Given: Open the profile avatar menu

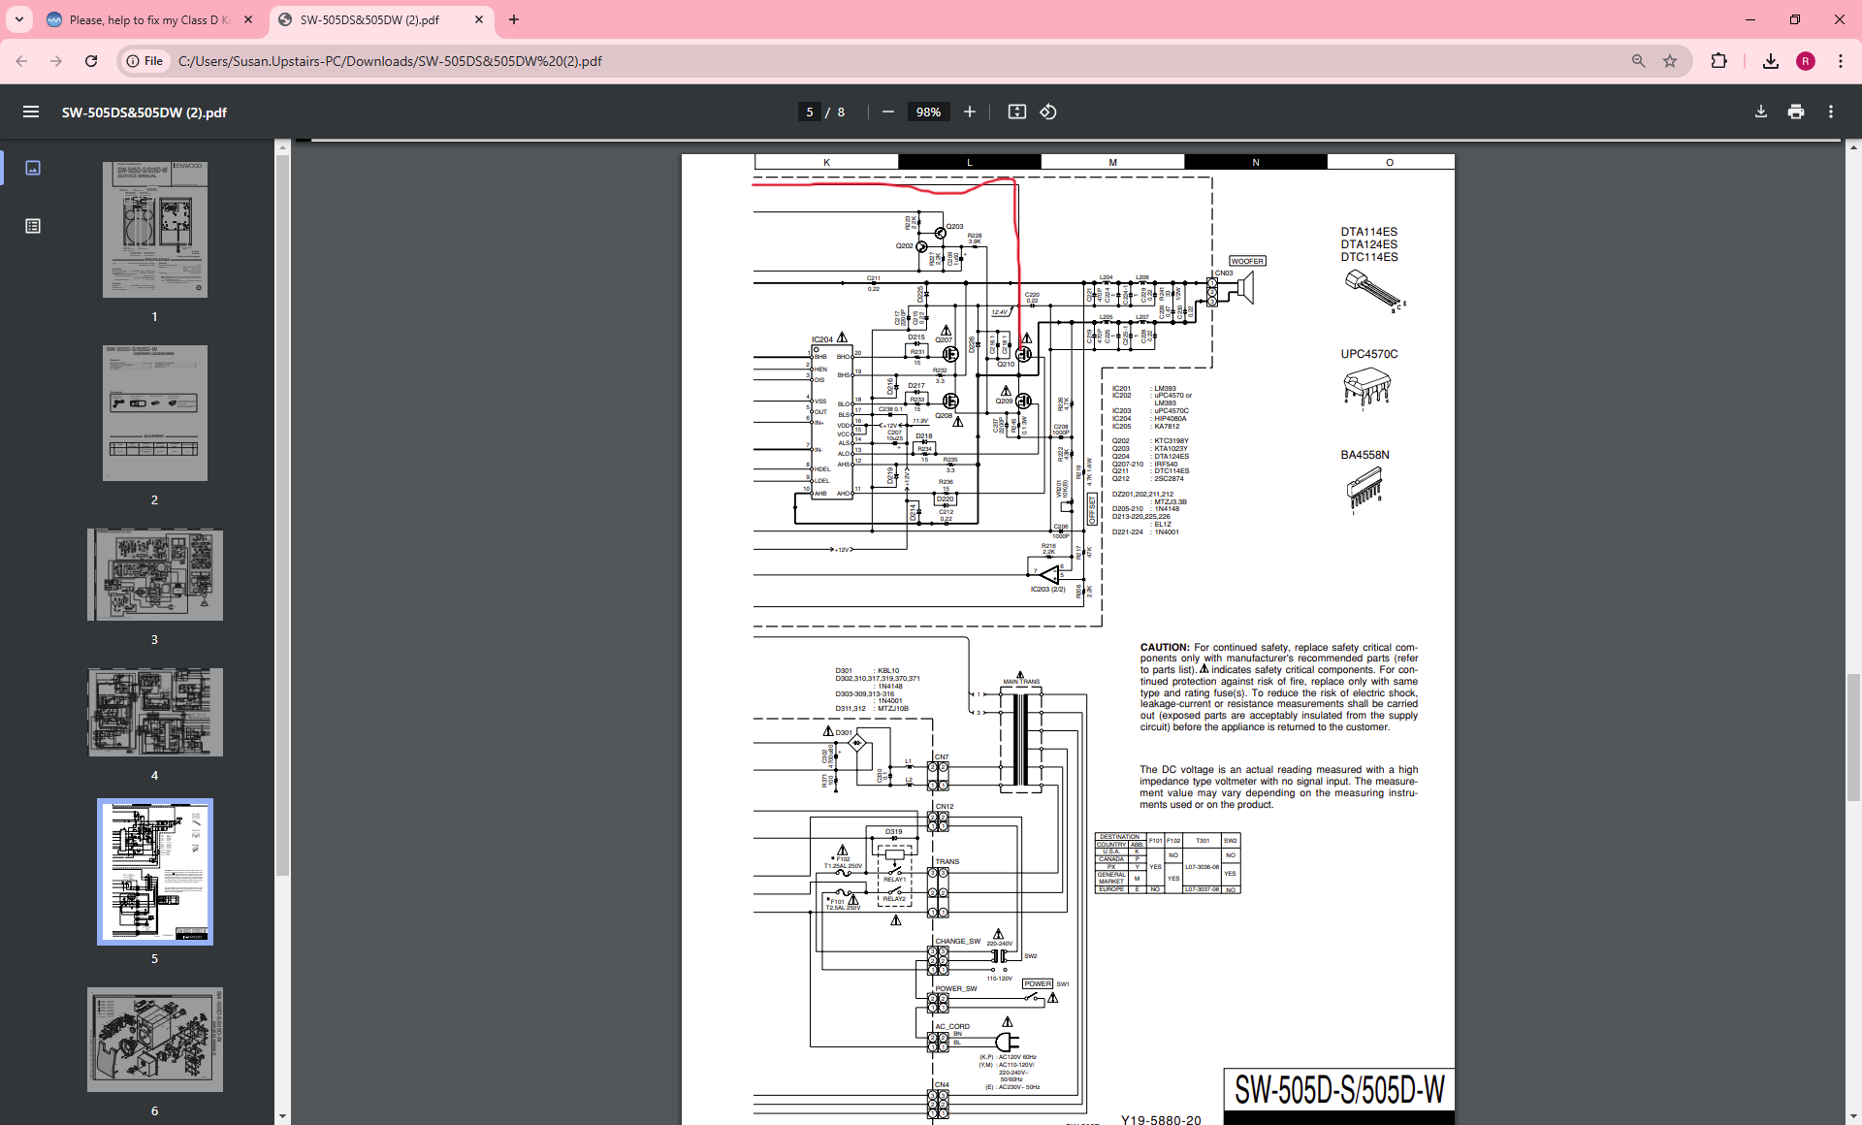Looking at the screenshot, I should pos(1806,61).
